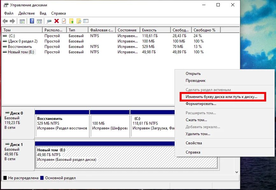Select the Диск 0 disk label panel
The width and height of the screenshot is (276, 190).
18,124
